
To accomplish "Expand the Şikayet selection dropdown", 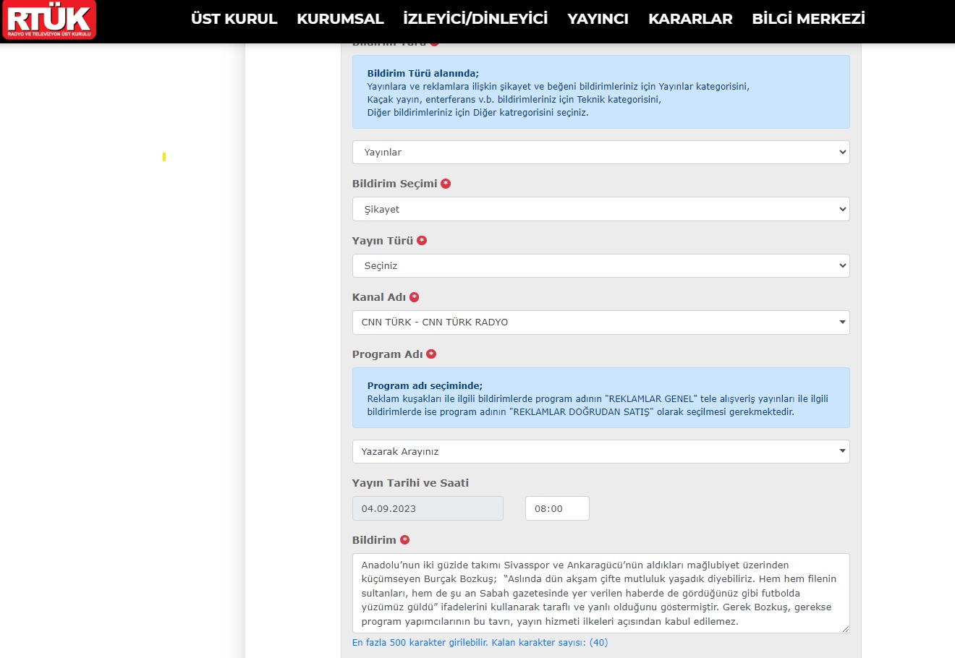I will (x=600, y=210).
